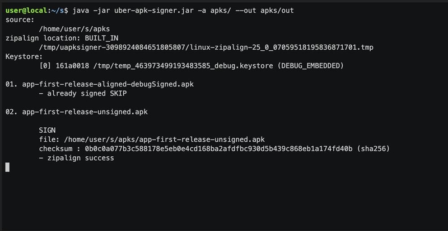Click the linux-zipalign tmp file path
Image resolution: width=448 pixels, height=231 pixels.
tap(206, 47)
